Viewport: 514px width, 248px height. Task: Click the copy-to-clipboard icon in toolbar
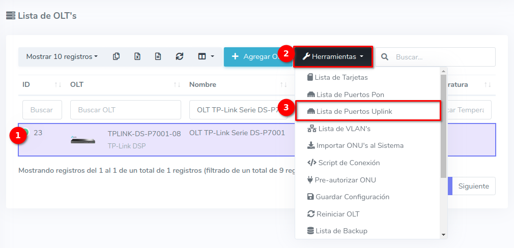(x=117, y=56)
